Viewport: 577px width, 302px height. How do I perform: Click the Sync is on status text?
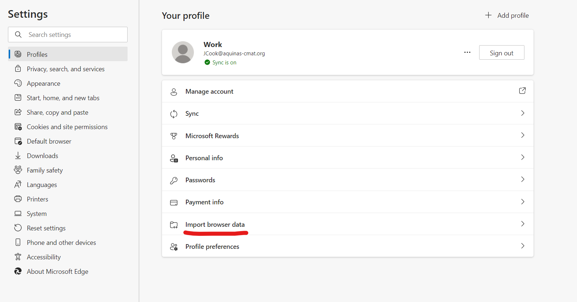[x=224, y=62]
